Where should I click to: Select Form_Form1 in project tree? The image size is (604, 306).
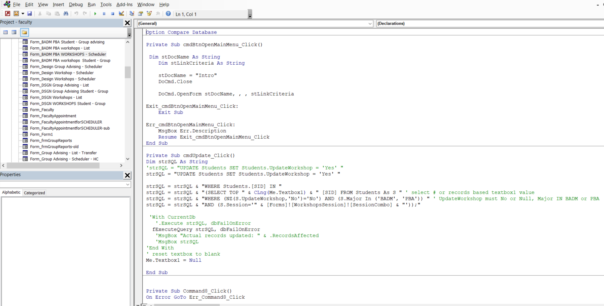click(x=41, y=134)
